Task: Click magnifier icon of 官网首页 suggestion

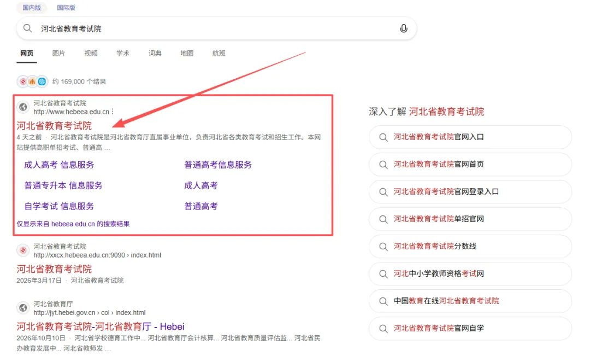Action: 383,165
